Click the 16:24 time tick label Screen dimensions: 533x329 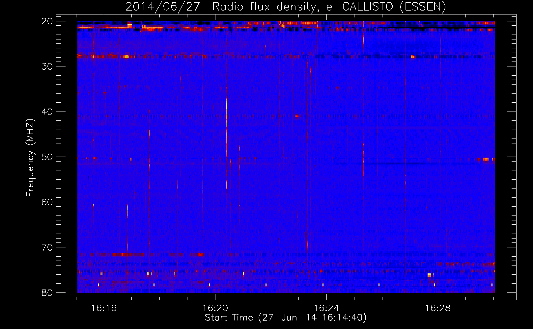click(x=326, y=308)
